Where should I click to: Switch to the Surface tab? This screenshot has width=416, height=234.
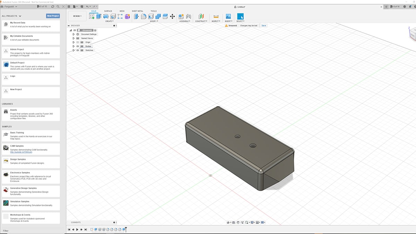point(108,11)
